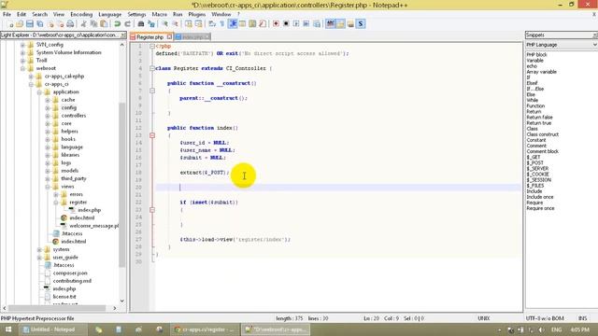598x336 pixels.
Task: Click the Stop macro recording icon
Action: coord(286,24)
